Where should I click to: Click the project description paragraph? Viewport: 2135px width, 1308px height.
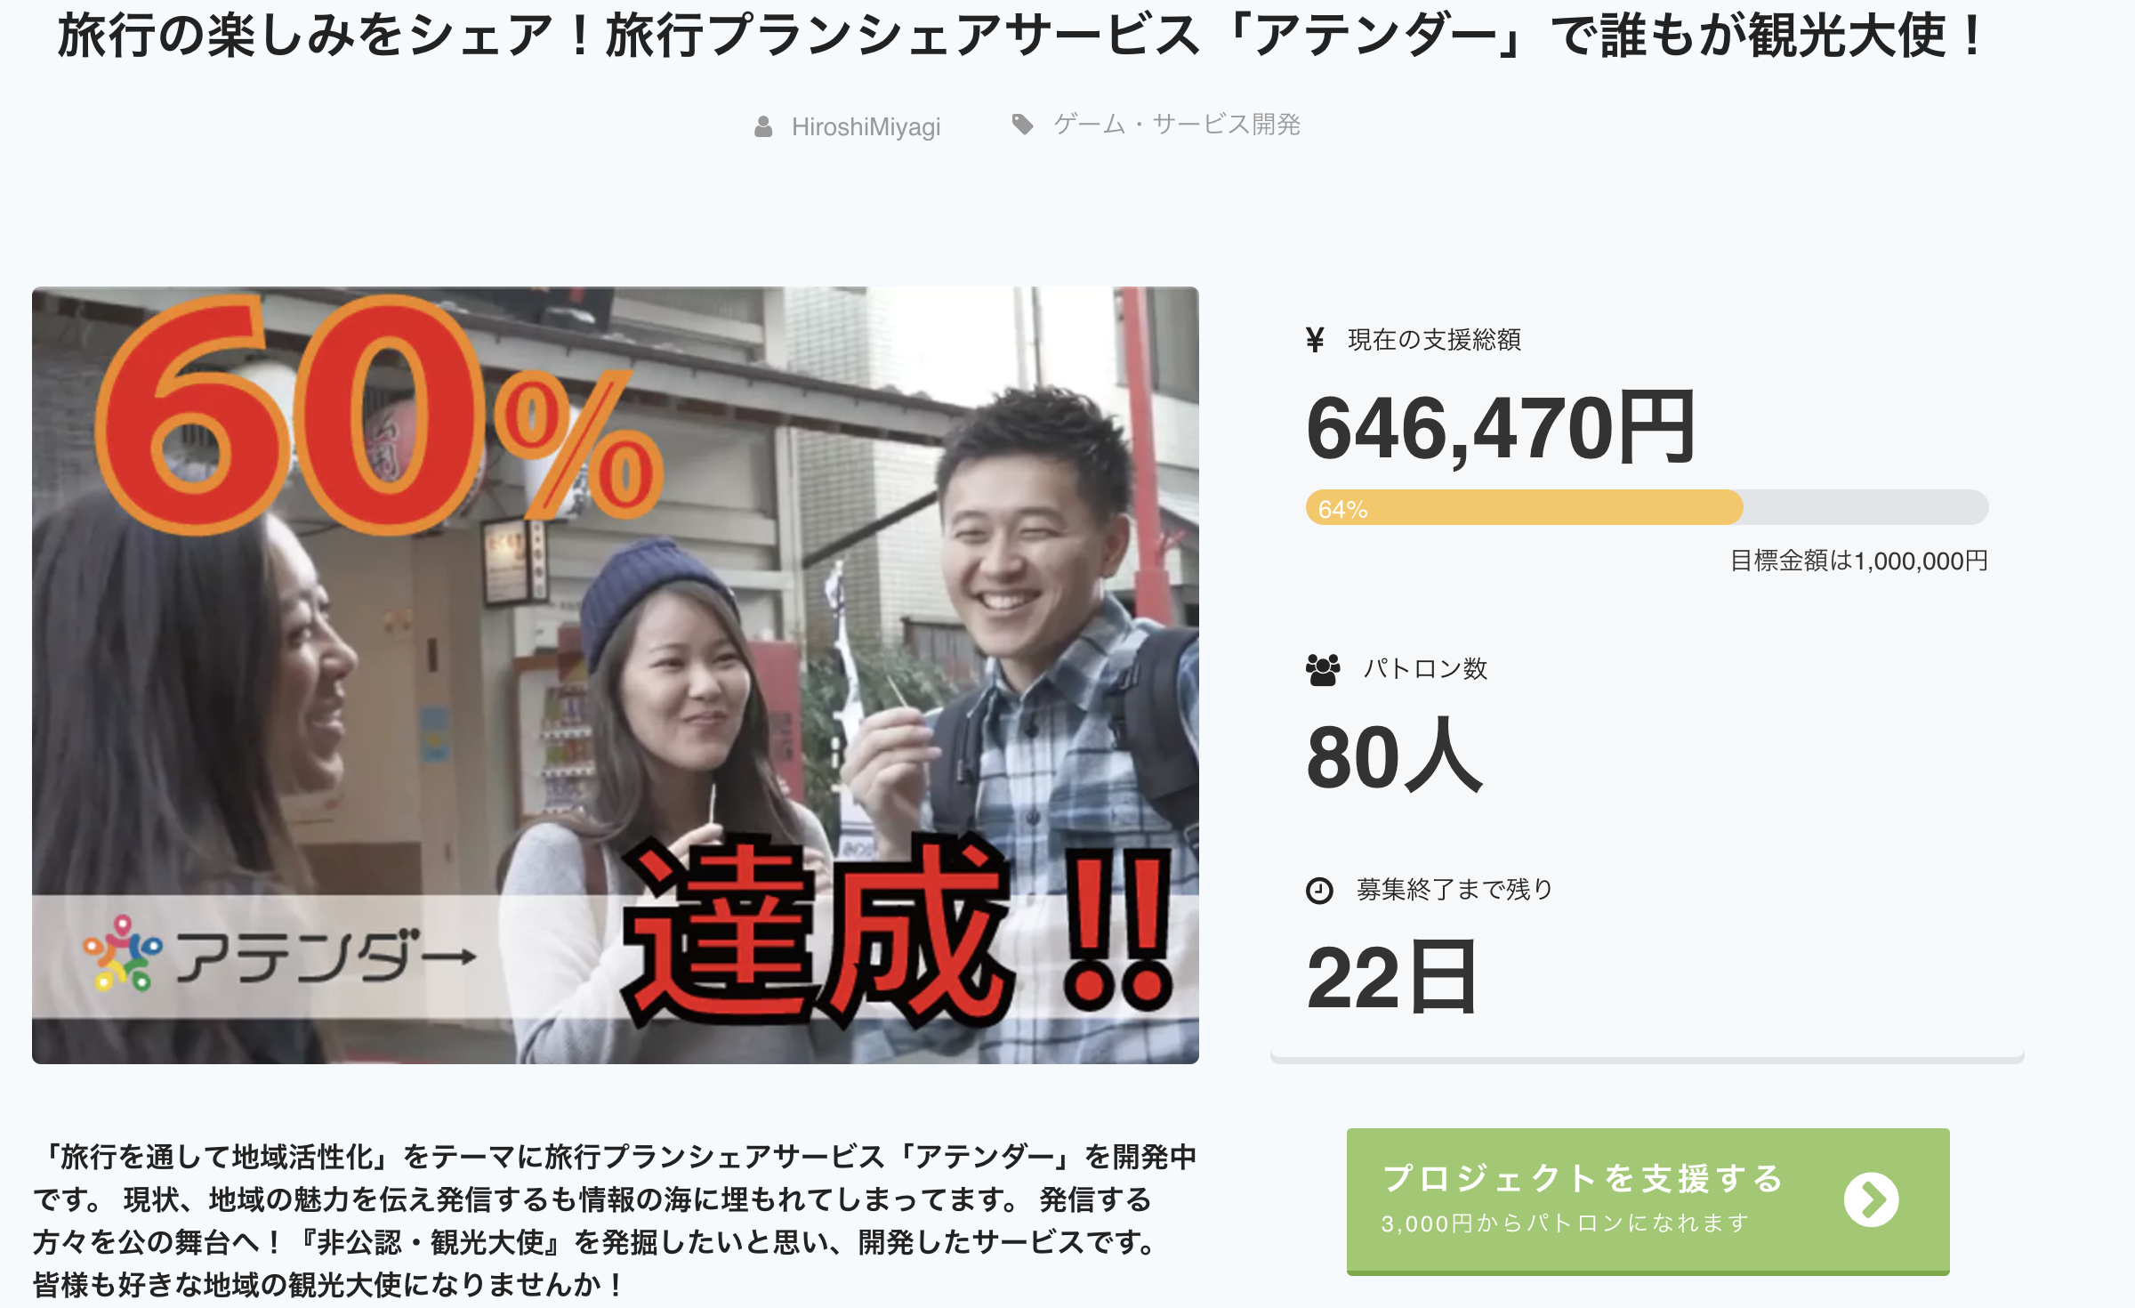615,1220
